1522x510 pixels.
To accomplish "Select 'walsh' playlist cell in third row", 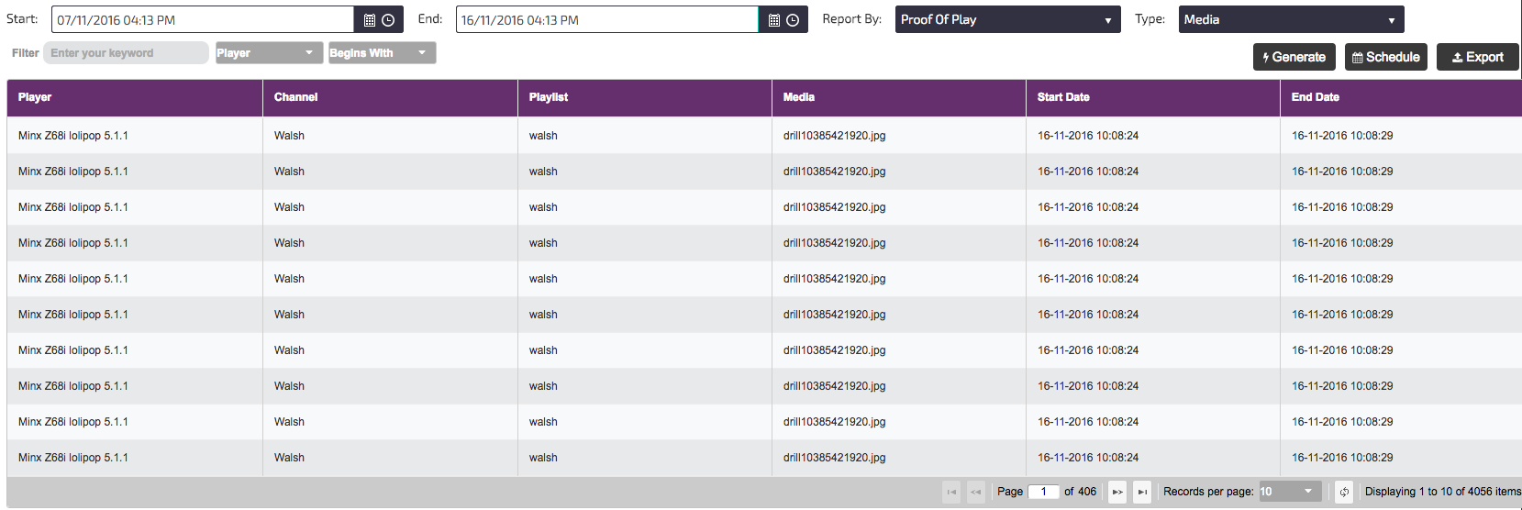I will (x=543, y=207).
